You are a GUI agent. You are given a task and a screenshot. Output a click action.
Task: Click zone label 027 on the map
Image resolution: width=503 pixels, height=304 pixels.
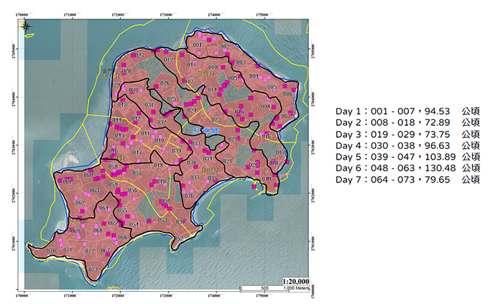139,55
